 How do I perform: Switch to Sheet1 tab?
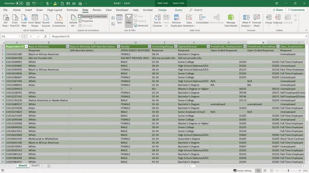tap(35, 165)
